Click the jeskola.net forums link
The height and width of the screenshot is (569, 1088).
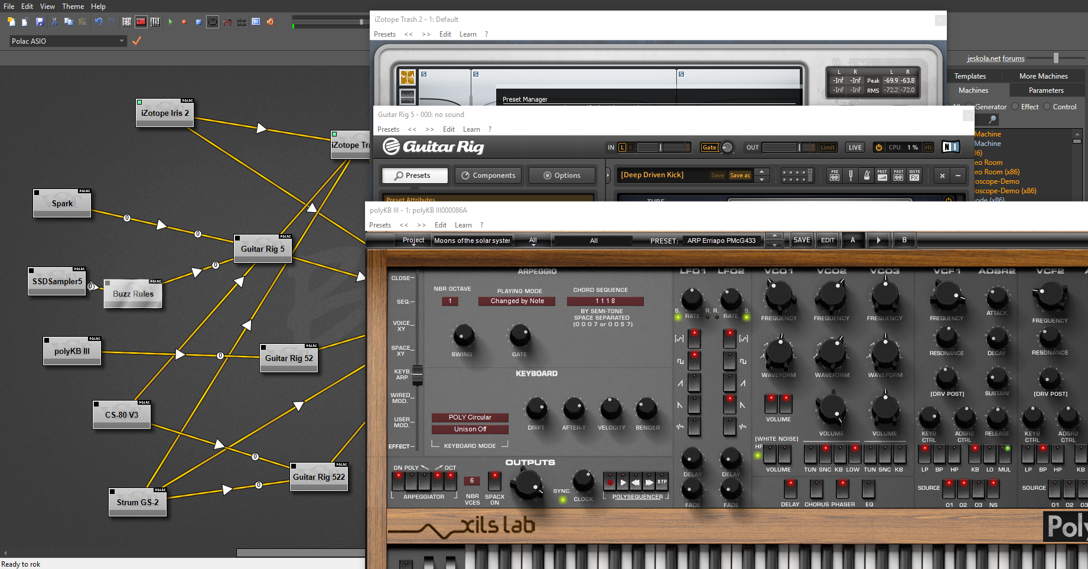coord(995,58)
